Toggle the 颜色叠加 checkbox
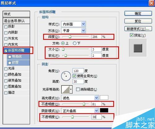The image size is (155, 129). [x=6, y=75]
